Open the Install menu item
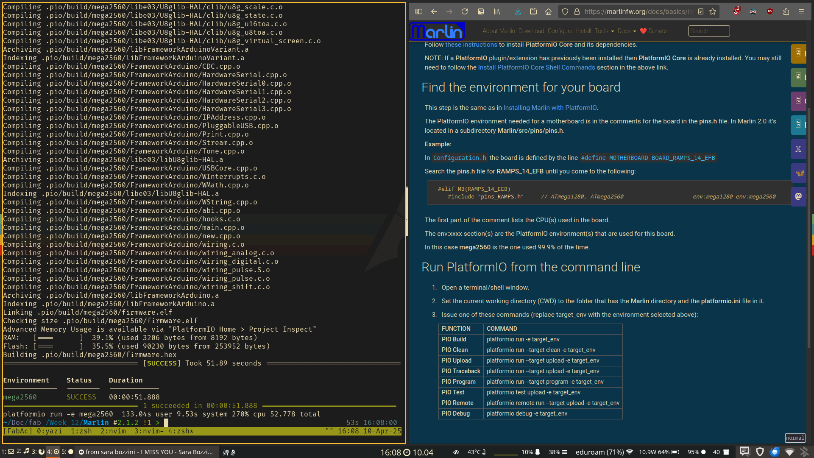 pos(583,31)
